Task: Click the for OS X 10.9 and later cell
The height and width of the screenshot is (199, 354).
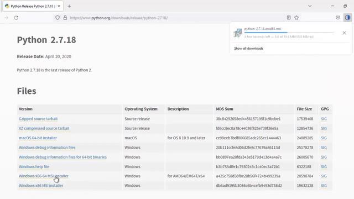Action: coord(186,138)
